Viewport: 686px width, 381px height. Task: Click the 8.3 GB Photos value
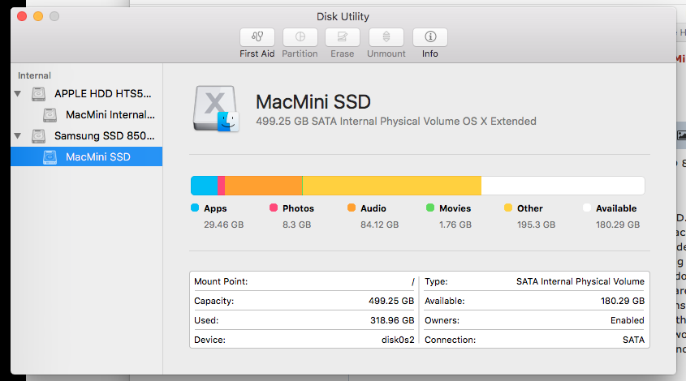click(296, 225)
